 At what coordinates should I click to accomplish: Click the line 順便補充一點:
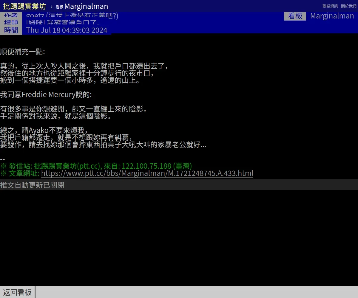click(23, 52)
